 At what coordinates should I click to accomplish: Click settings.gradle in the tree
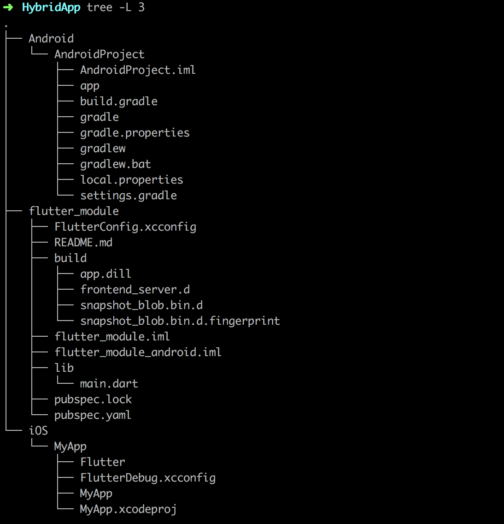coord(129,196)
